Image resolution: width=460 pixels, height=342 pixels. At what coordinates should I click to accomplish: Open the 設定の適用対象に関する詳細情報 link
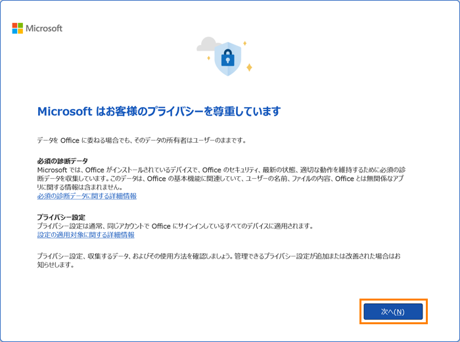[85, 235]
